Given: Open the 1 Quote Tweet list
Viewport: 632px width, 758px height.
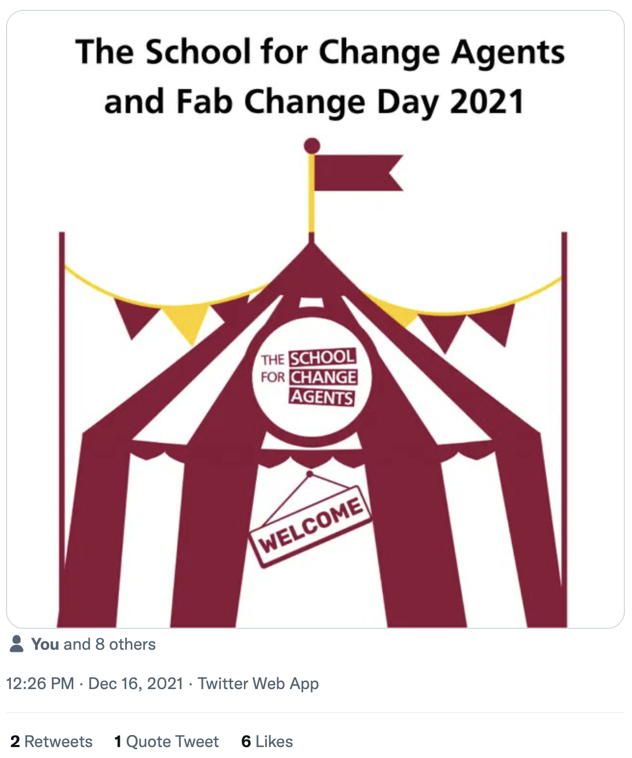Looking at the screenshot, I should coord(166,742).
